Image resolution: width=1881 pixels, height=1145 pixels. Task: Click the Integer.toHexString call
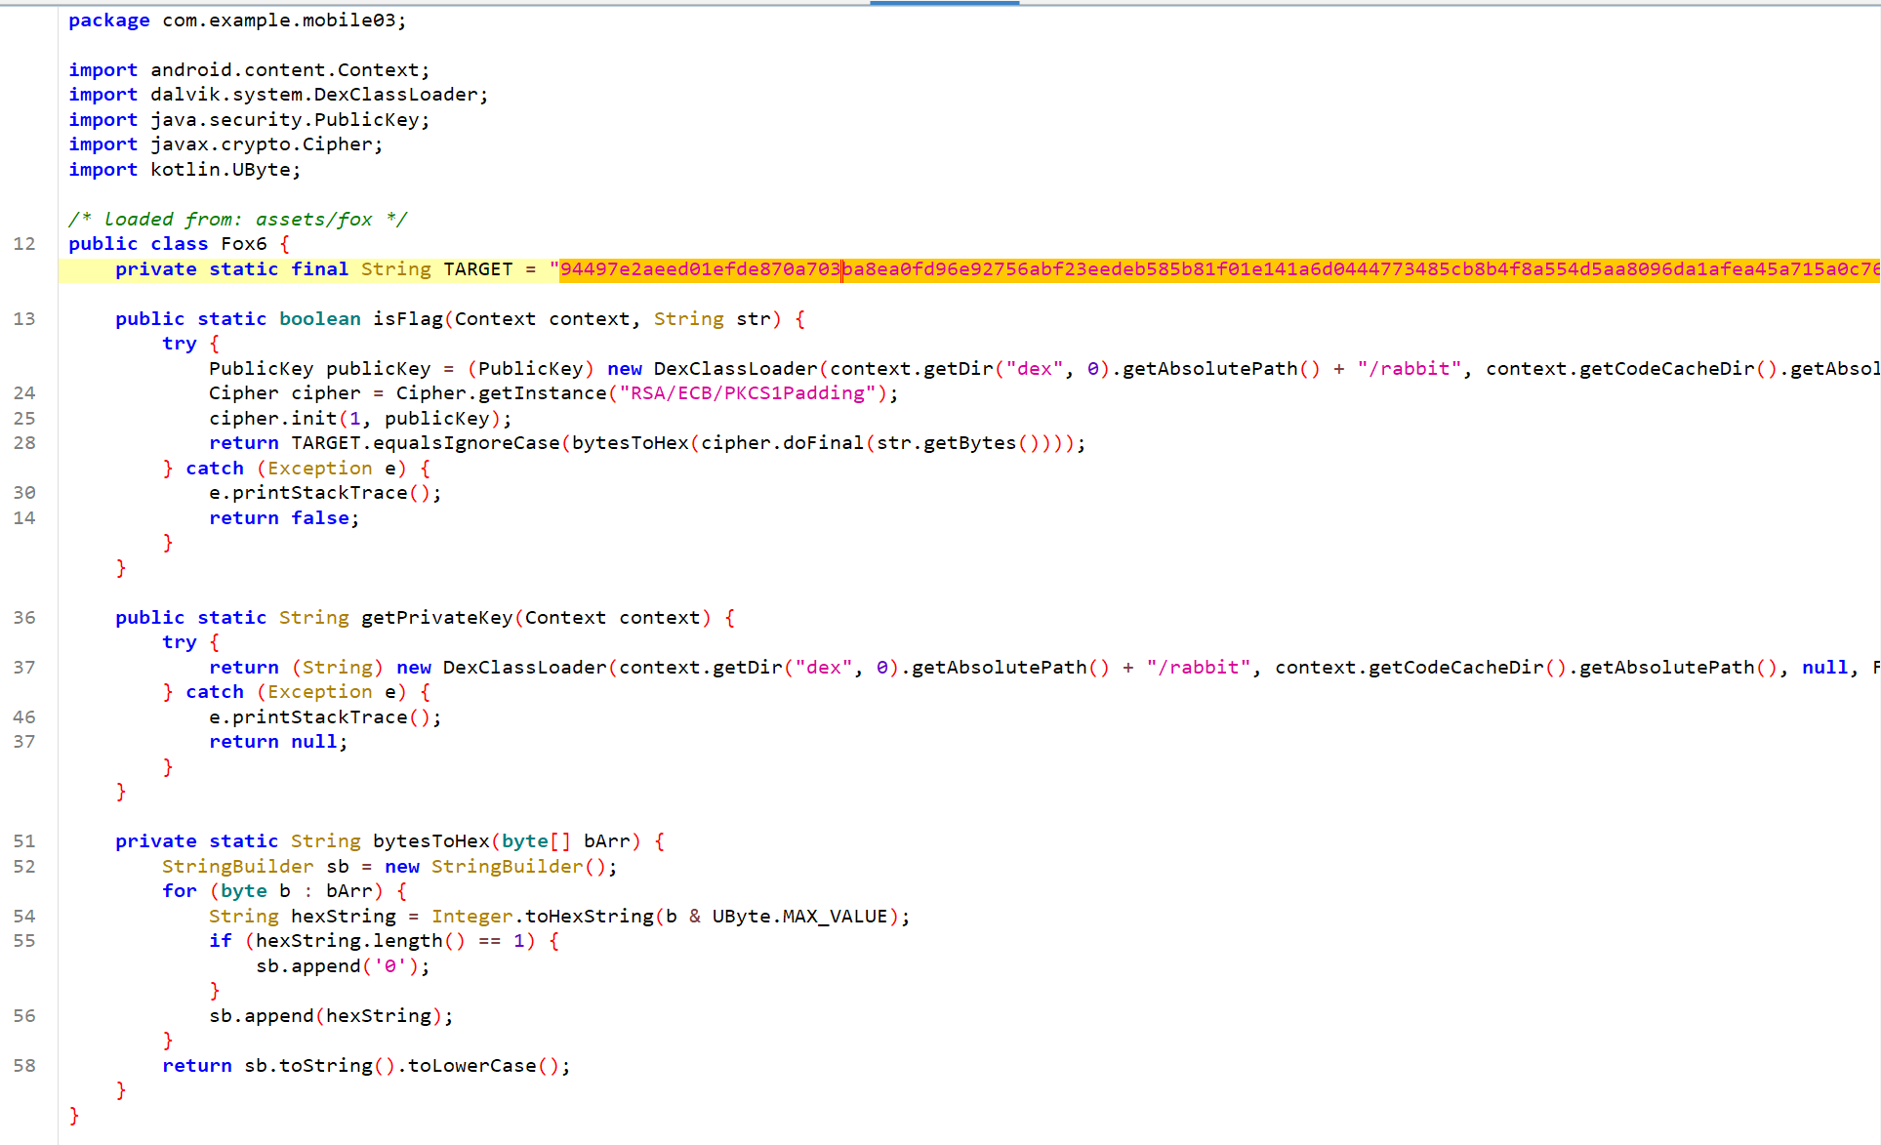tap(543, 917)
